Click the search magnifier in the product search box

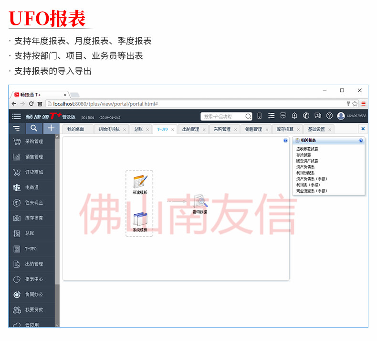tap(248, 117)
